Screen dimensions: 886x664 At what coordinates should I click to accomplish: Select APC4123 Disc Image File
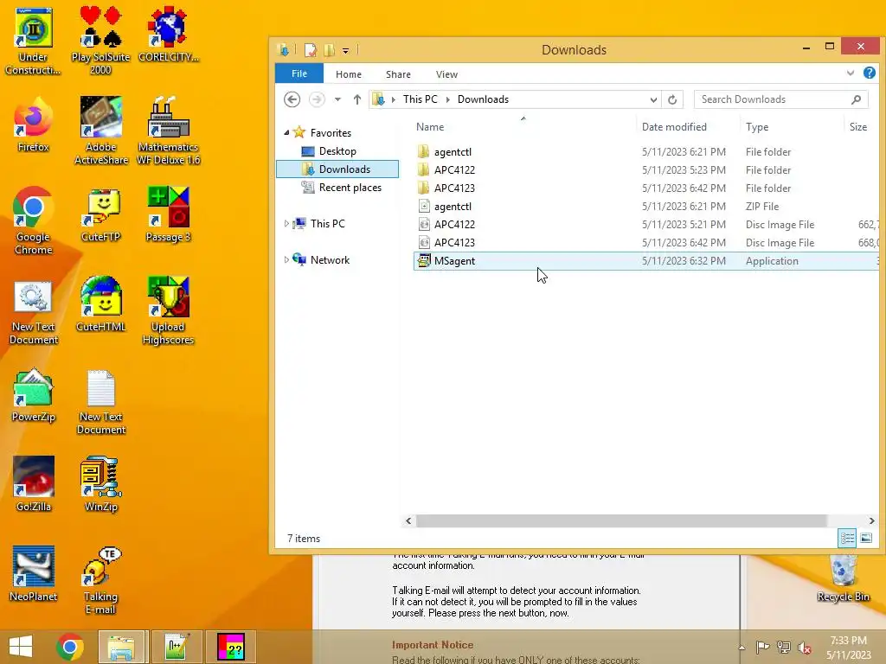coord(646,242)
